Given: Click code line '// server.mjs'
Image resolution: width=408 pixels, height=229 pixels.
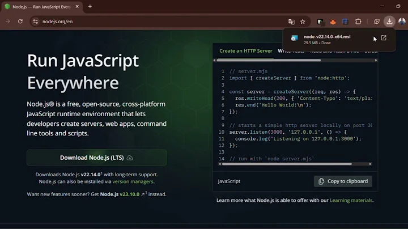Looking at the screenshot, I should tap(248, 71).
